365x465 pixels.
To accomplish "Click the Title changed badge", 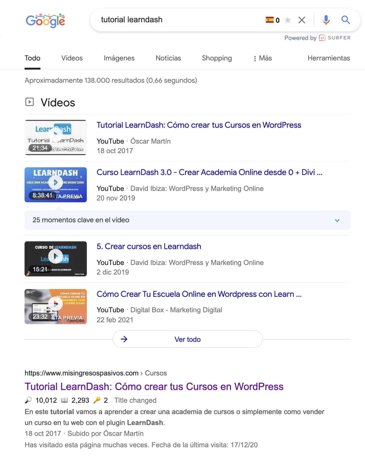I will 135,400.
